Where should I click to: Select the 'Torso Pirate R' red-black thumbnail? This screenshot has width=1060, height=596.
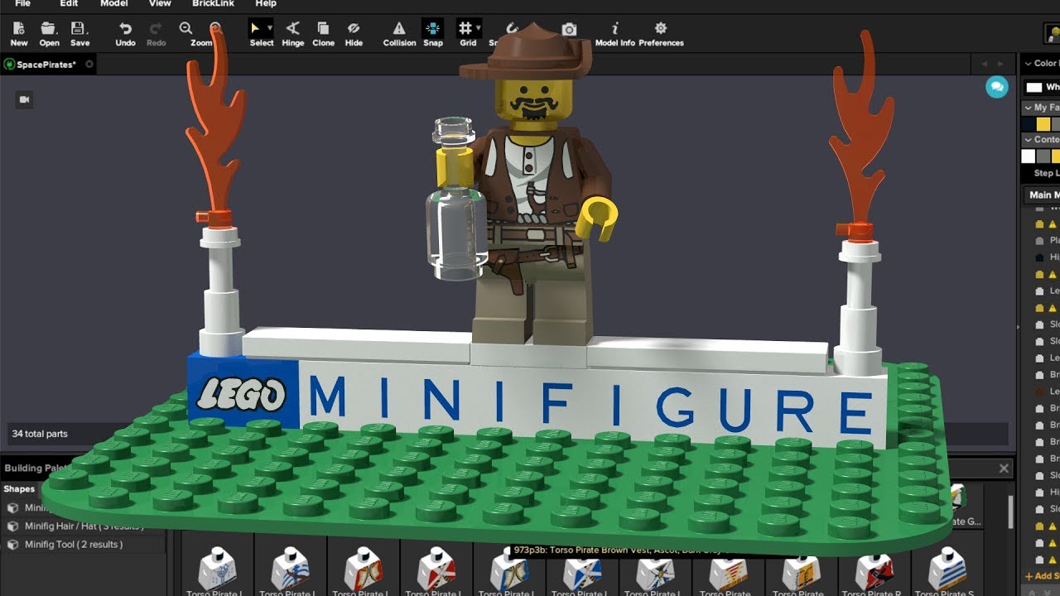(x=874, y=571)
